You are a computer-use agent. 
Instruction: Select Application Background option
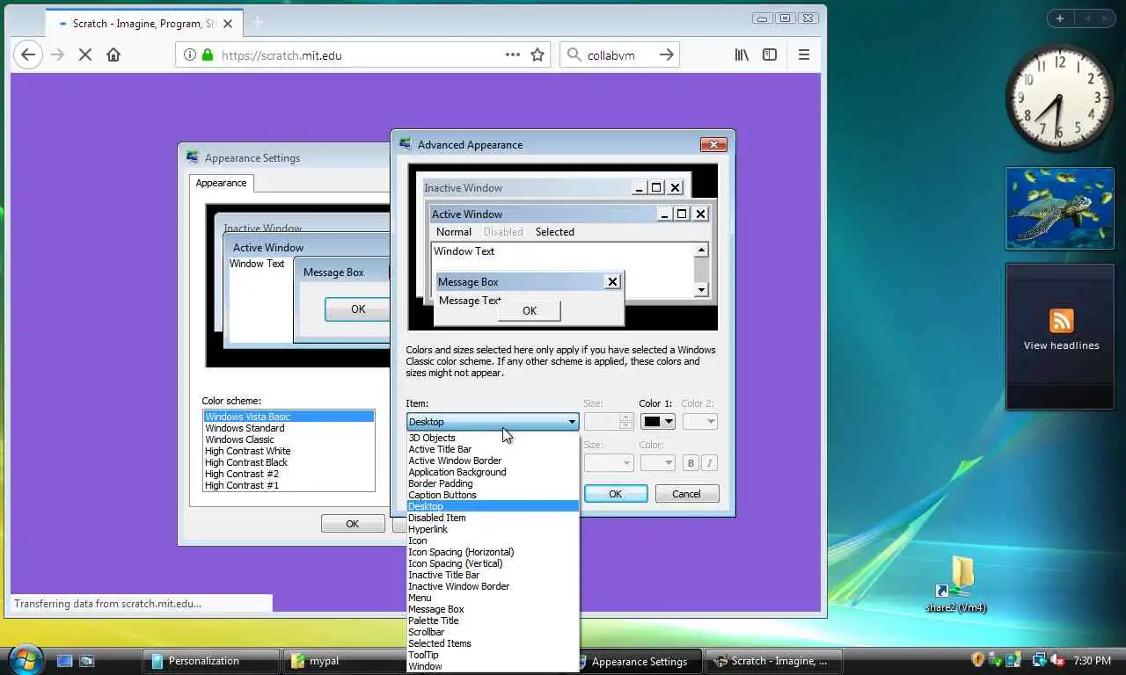click(493, 472)
